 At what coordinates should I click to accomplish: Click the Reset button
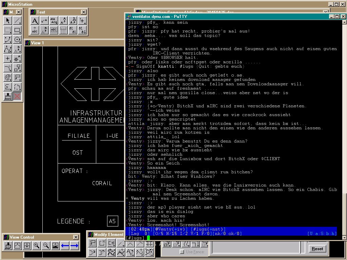click(x=317, y=249)
